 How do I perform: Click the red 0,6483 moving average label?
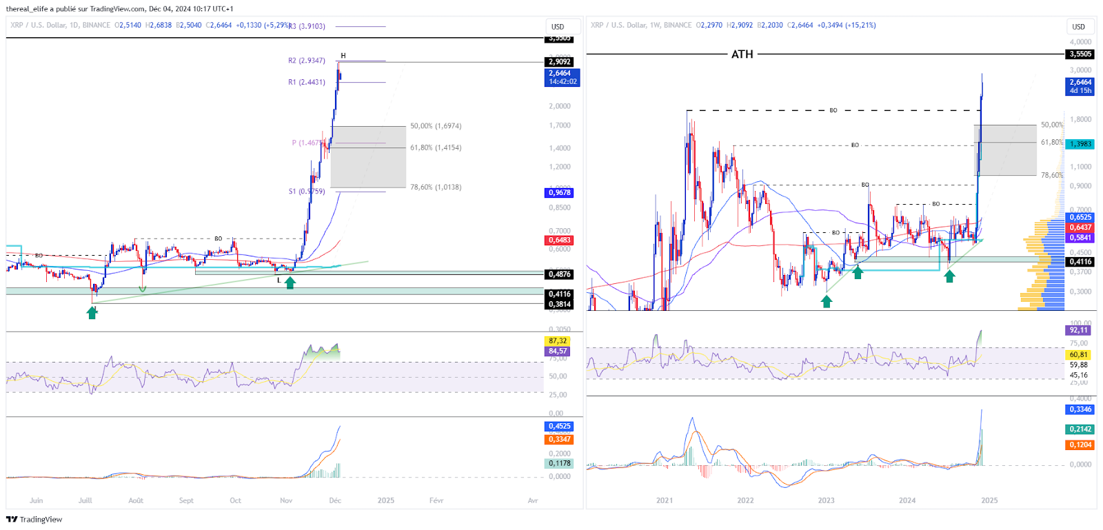(x=559, y=241)
